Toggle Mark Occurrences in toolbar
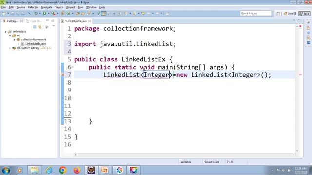This screenshot has height=175, width=312. click(104, 13)
